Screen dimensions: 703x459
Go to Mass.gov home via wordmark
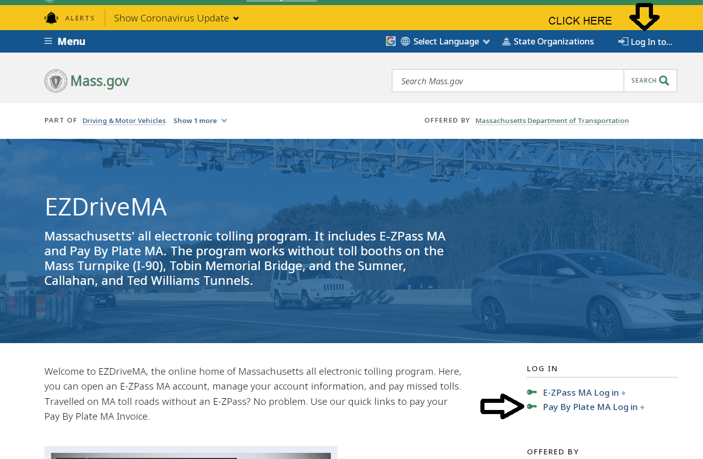[100, 81]
